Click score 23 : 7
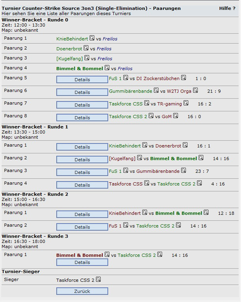Screen dimensions: 241x302 (202, 171)
